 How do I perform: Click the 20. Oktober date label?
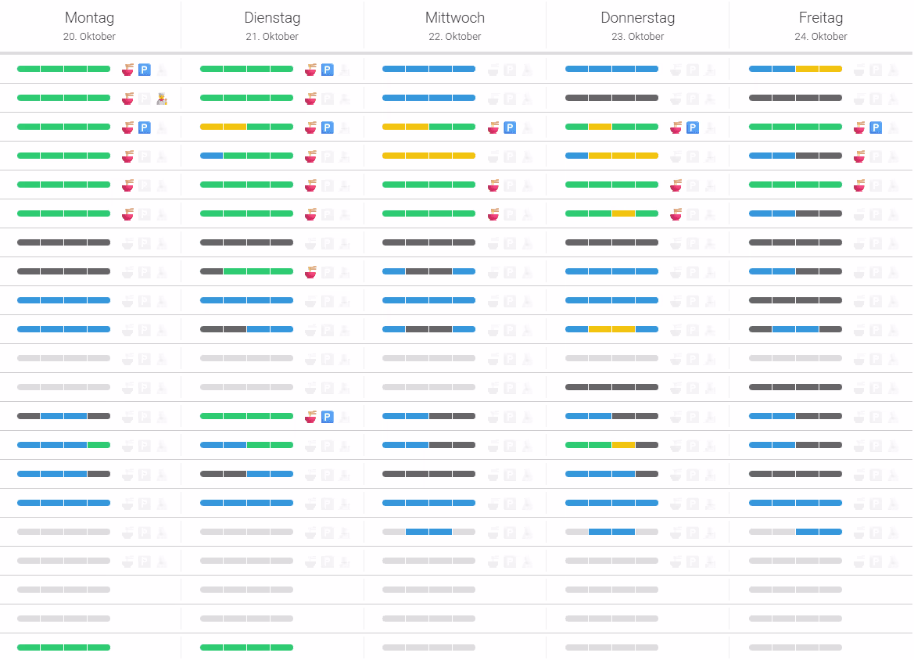pyautogui.click(x=89, y=36)
